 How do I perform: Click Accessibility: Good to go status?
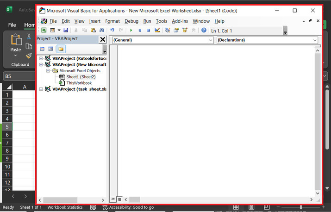128,207
